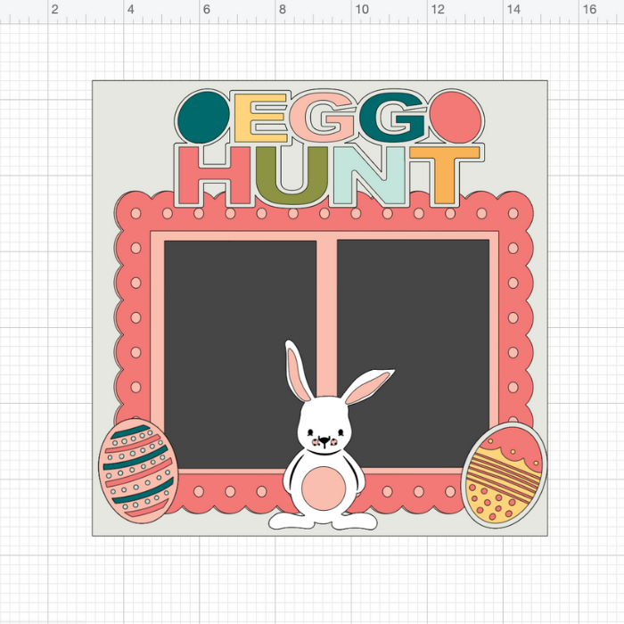The height and width of the screenshot is (624, 624).
Task: Select the bunny's upright left ear
Action: pos(298,370)
